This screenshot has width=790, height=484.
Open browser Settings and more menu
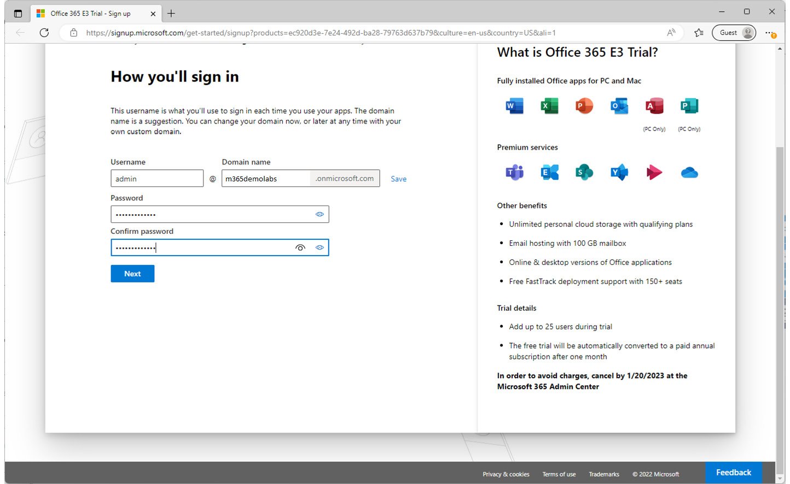[770, 33]
